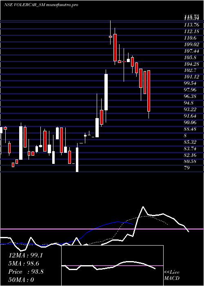Click the 110.6 price axis label
The image size is (204, 286).
pos(190,38)
